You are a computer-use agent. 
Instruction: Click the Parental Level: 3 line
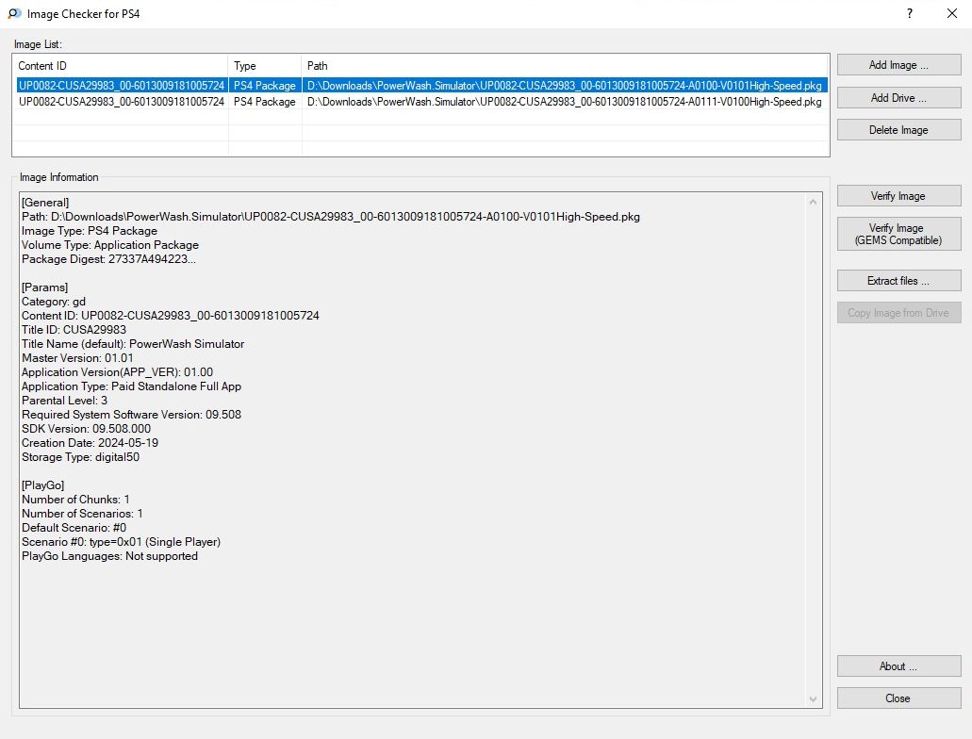click(64, 402)
